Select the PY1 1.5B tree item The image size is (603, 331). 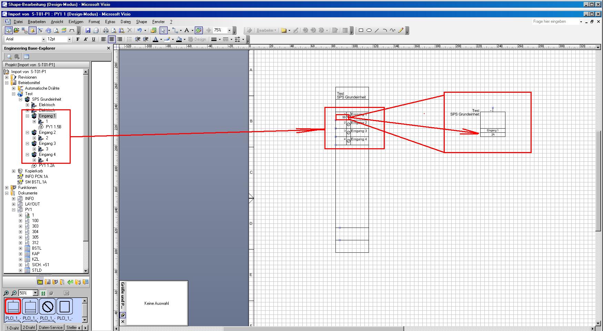[x=53, y=127]
